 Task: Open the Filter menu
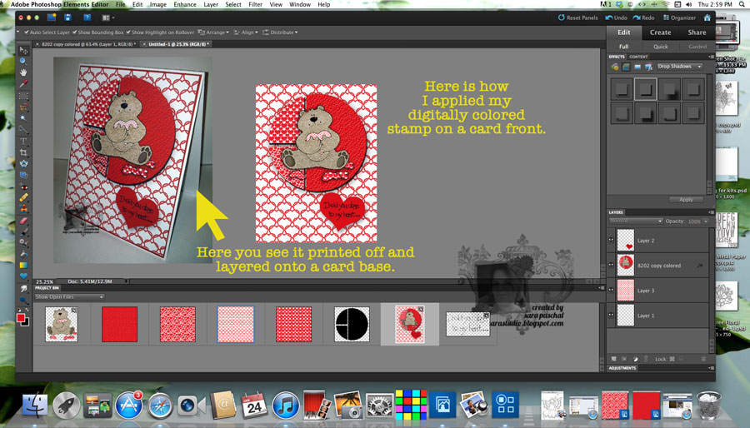(x=256, y=4)
